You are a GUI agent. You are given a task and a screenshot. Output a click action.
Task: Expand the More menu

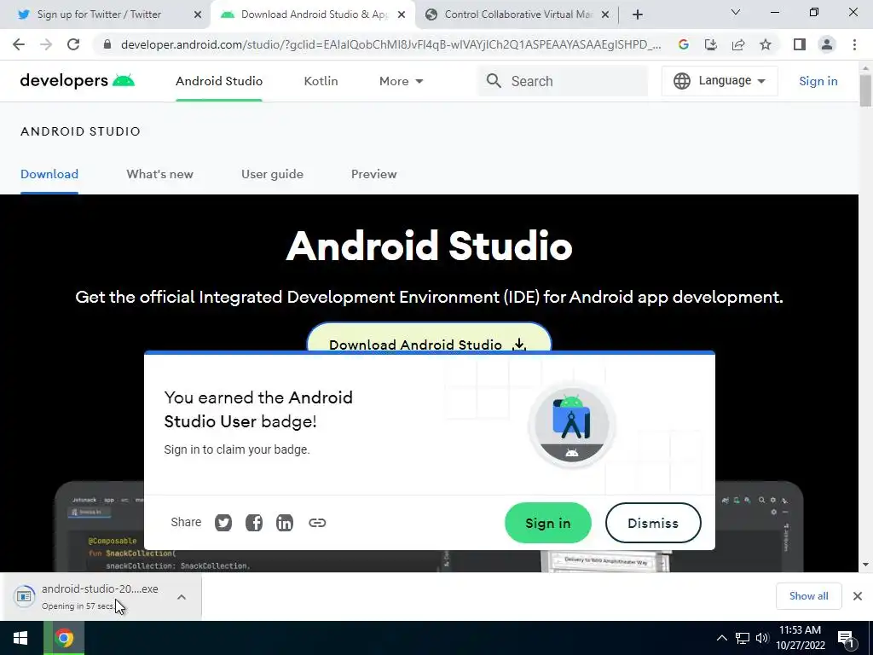pos(401,81)
